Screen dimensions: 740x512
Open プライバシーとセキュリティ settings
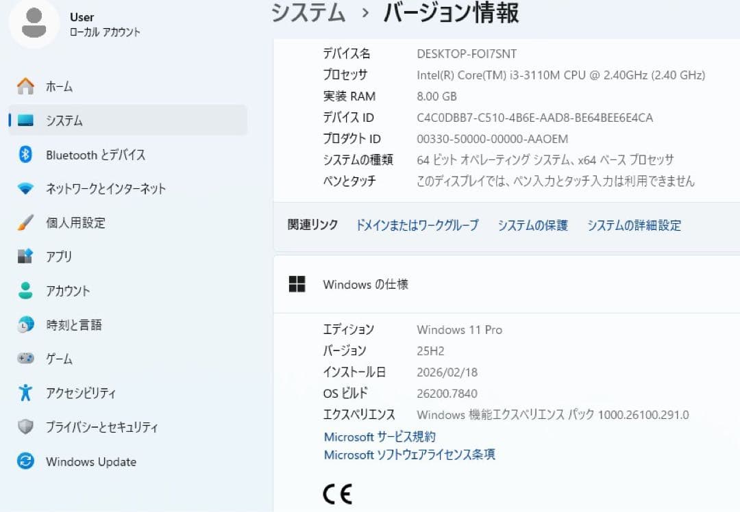click(x=128, y=426)
